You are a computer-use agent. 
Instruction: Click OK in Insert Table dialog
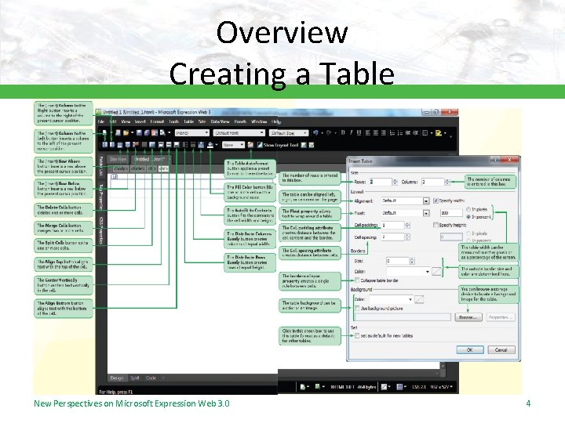pyautogui.click(x=470, y=349)
